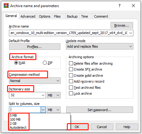Open the Compression method dropdown
Screen dimensions: 142x134
click(35, 81)
